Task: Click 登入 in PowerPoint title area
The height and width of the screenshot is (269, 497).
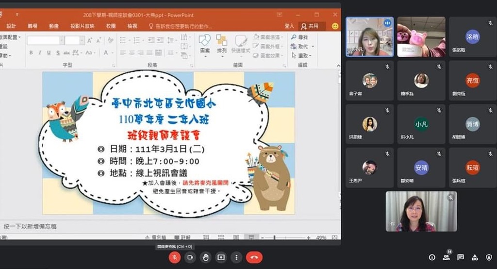Action: (289, 26)
